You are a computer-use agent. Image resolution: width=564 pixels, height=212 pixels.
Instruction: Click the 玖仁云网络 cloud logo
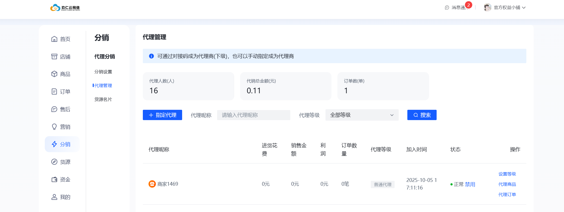coord(65,8)
